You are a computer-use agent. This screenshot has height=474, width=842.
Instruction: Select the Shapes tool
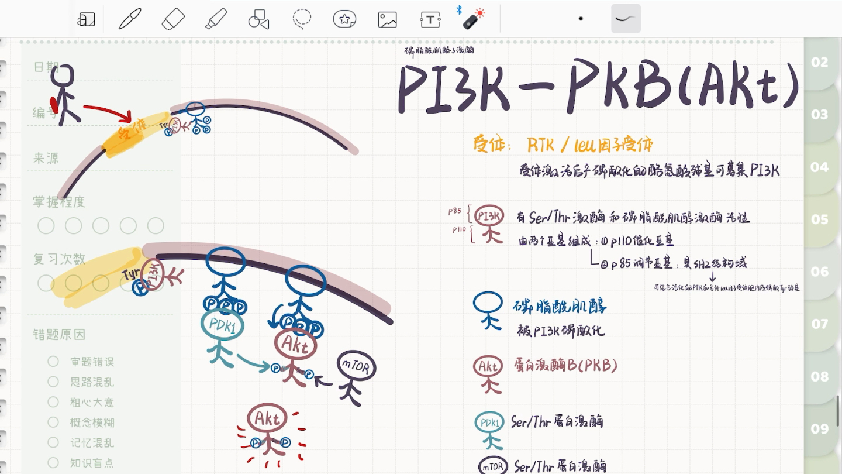point(258,19)
